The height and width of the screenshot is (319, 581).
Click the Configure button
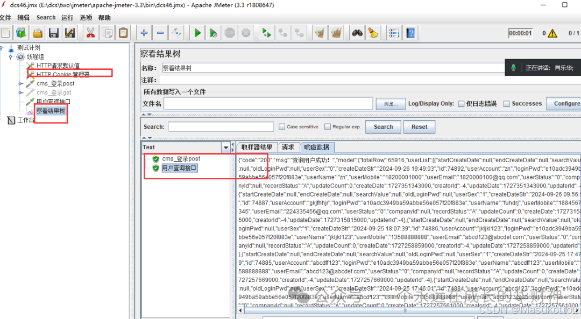[x=565, y=104]
